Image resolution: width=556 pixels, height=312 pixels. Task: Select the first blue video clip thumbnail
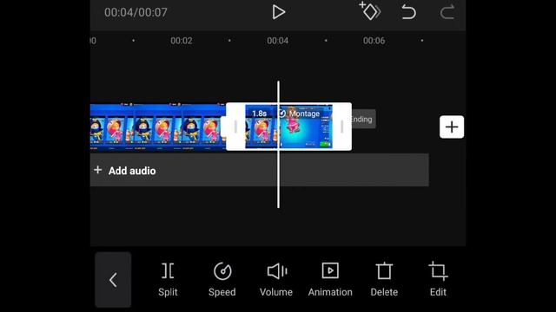[158, 127]
